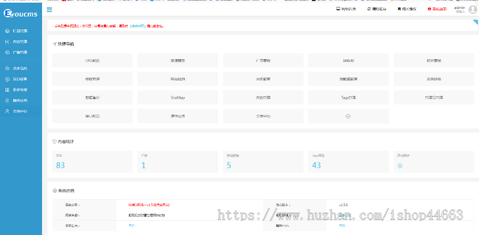Open the 内容管理 quick-navigation tile
This screenshot has width=479, height=235.
pyautogui.click(x=263, y=98)
